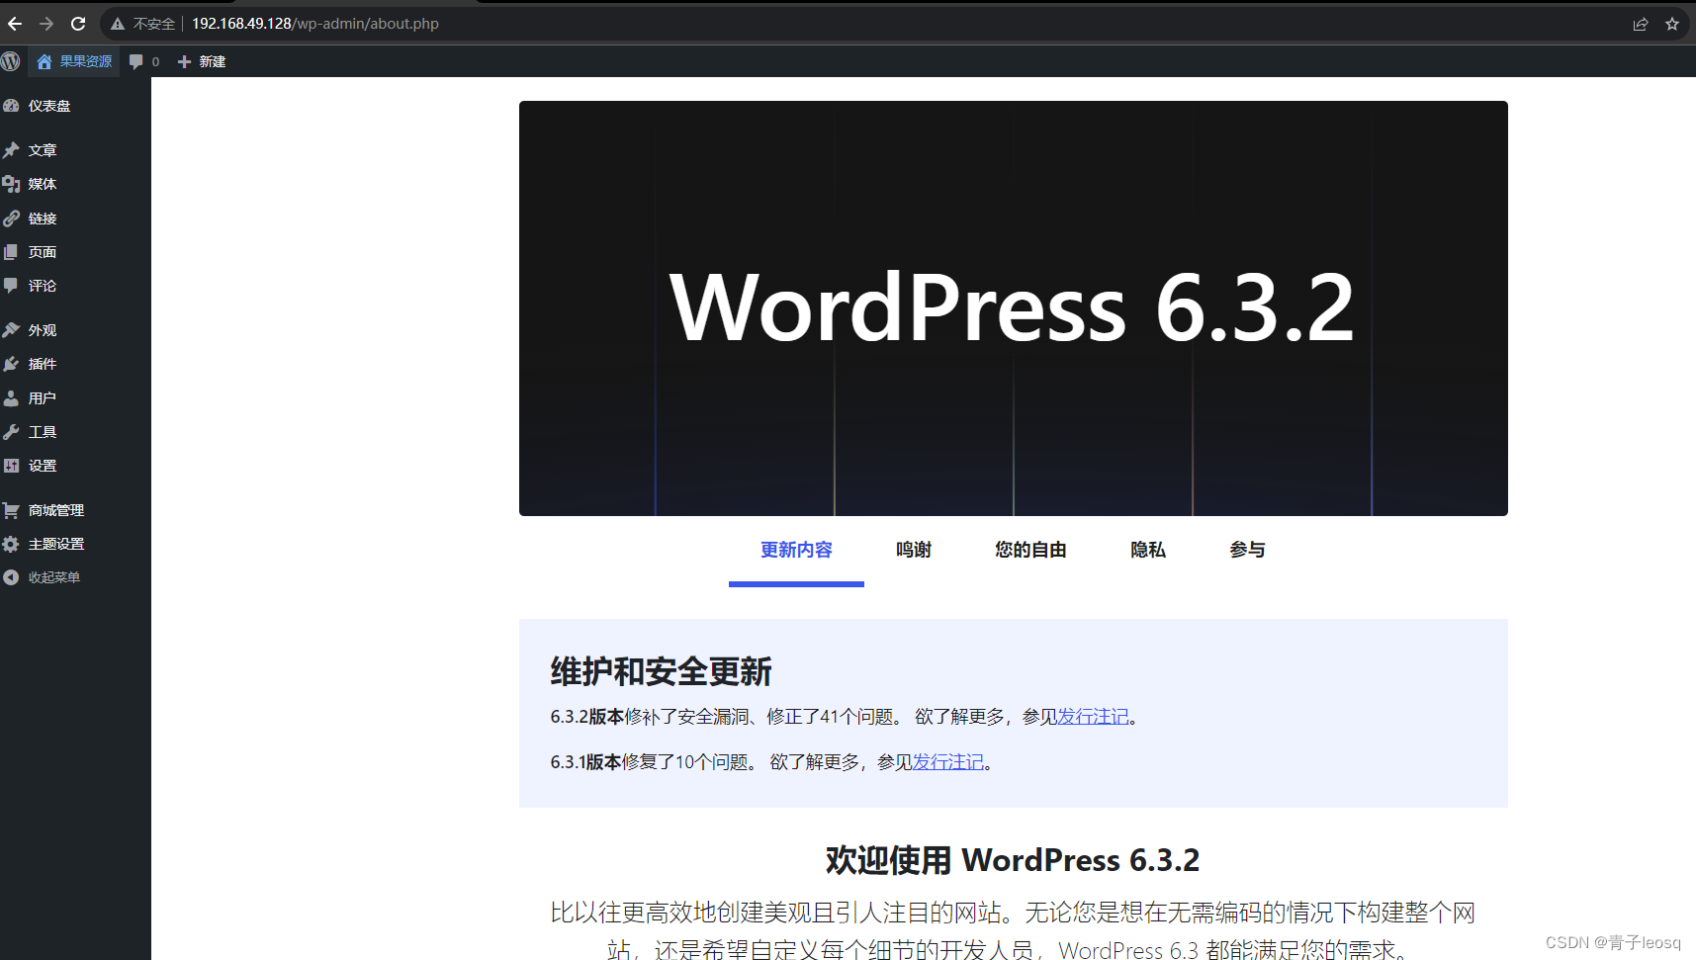Open the WordPress logo menu
The height and width of the screenshot is (960, 1696).
tap(11, 61)
